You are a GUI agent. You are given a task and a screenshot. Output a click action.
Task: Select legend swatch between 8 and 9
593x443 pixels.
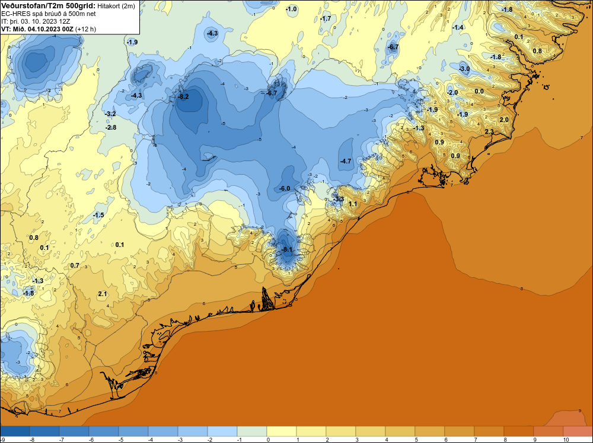[519, 431]
